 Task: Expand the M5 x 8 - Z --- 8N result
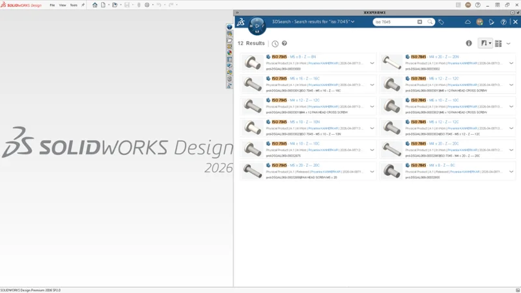372,63
